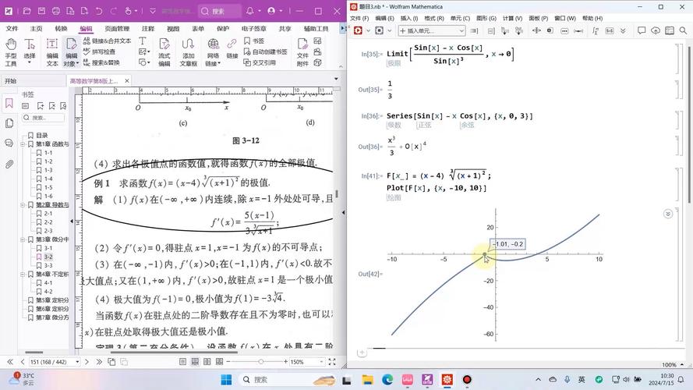This screenshot has width=693, height=390.
Task: Toggle PDF full screen mode icon
Action: click(x=332, y=362)
